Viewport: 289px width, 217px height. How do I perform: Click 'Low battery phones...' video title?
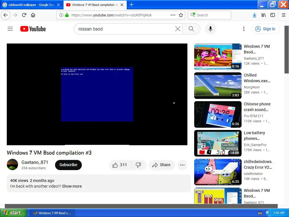[x=254, y=136]
